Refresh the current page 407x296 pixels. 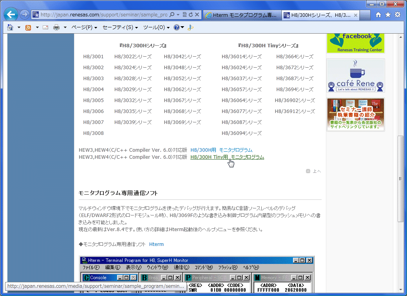[x=191, y=15]
